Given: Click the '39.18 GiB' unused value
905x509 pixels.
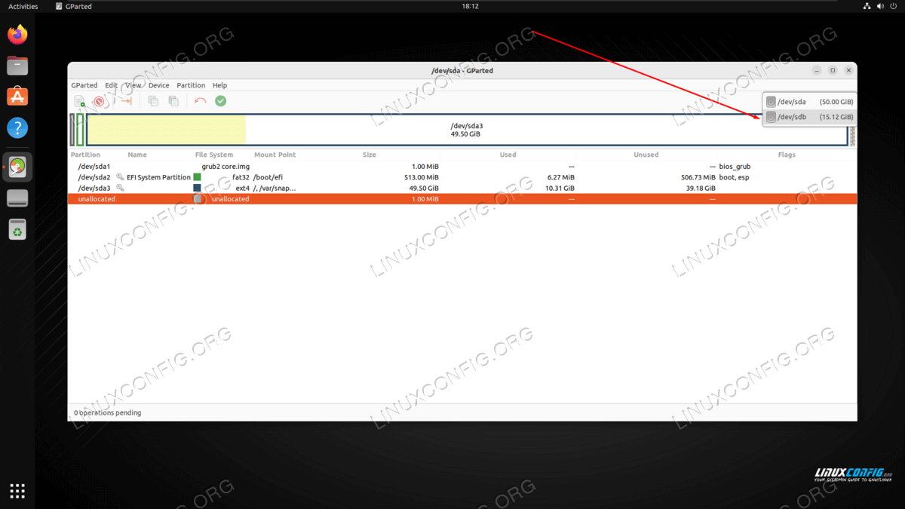Looking at the screenshot, I should (699, 188).
